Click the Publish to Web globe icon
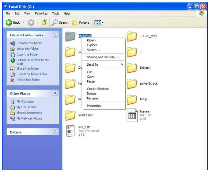 (13, 60)
